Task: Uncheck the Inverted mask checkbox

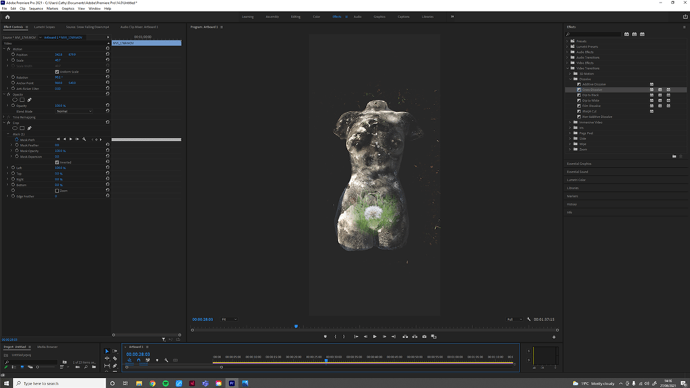Action: (57, 162)
